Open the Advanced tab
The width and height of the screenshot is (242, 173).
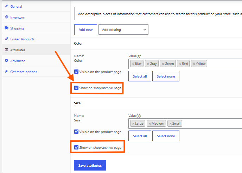tap(36, 61)
